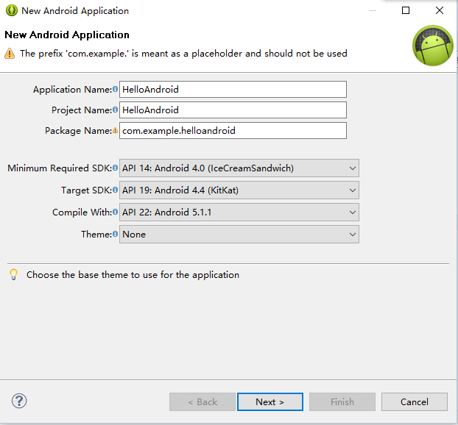This screenshot has width=458, height=425.
Task: Click the warning triangle icon in header
Action: [10, 54]
